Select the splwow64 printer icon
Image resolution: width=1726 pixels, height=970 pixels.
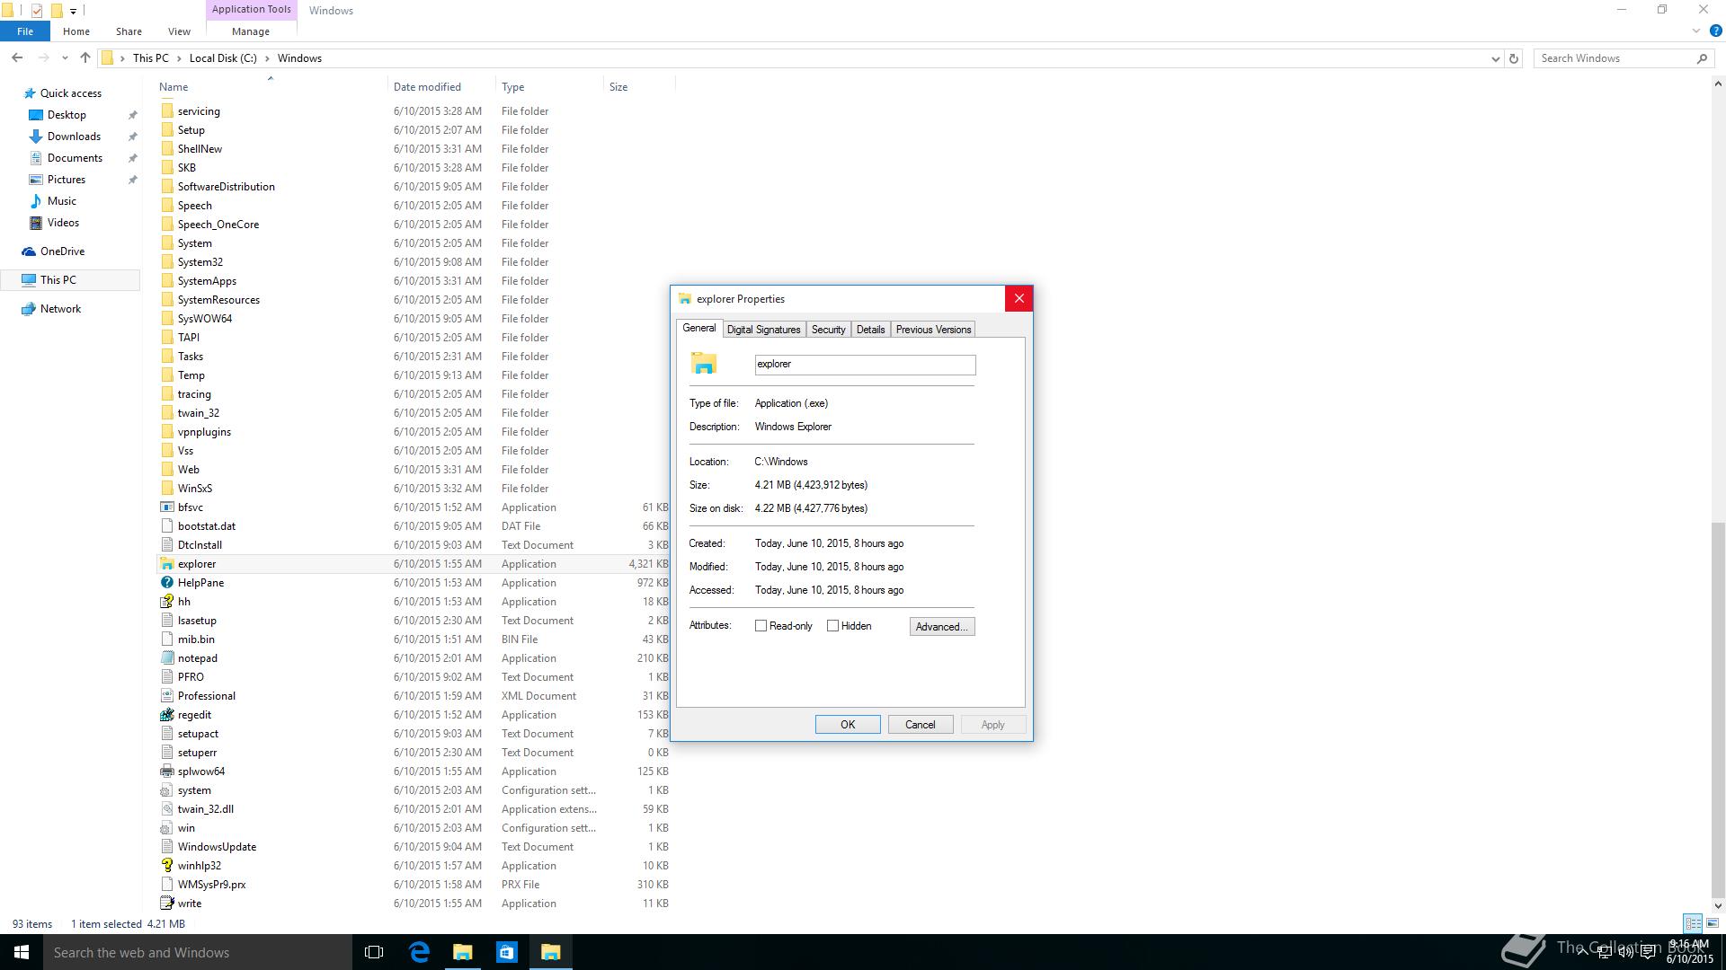[x=166, y=772]
